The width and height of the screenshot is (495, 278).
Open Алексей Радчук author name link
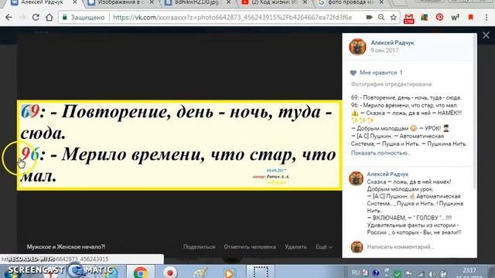(x=392, y=42)
